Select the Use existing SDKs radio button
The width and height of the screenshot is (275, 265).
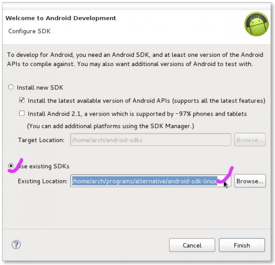[x=11, y=166]
